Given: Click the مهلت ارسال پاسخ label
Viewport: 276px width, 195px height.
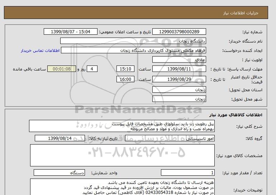Looking at the screenshot, I should pos(245,69).
